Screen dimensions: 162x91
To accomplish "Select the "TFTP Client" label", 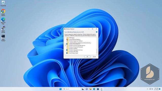I will 72,38.
